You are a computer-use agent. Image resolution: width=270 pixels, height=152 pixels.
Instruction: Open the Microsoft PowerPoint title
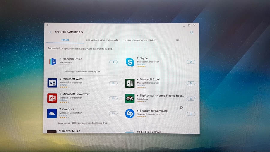coord(76,94)
